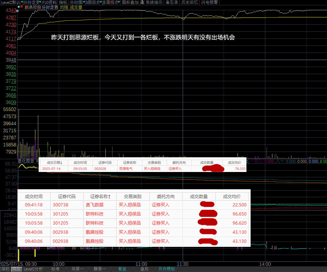Image resolution: width=327 pixels, height=272 pixels.
Task: Select 分时走势 in the top toolbar
Action: (x=31, y=2)
